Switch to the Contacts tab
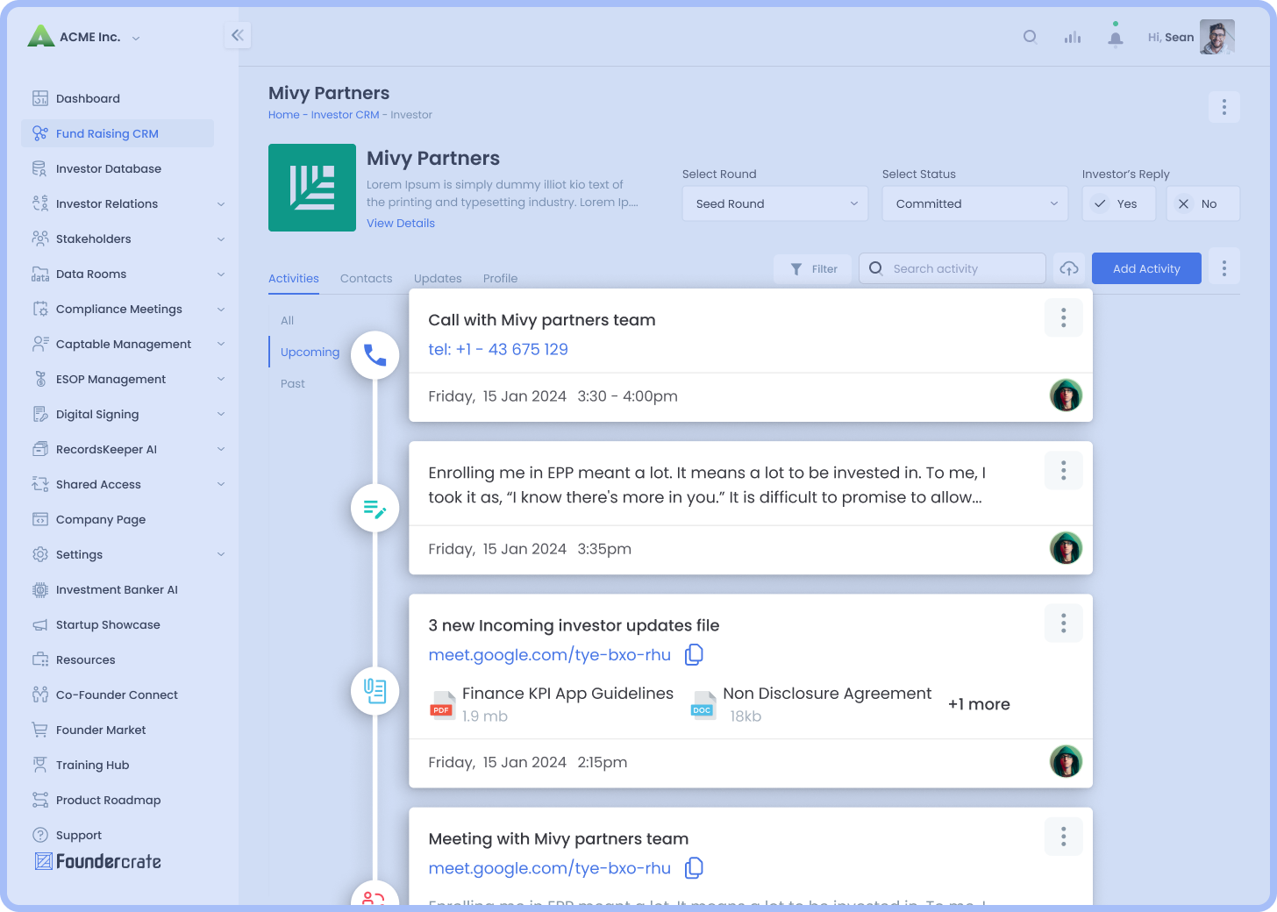The width and height of the screenshot is (1277, 912). pos(366,278)
